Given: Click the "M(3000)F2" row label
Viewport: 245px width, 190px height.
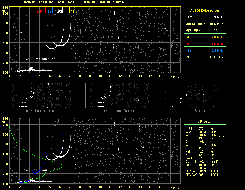Looking at the screenshot, I should [x=193, y=30].
